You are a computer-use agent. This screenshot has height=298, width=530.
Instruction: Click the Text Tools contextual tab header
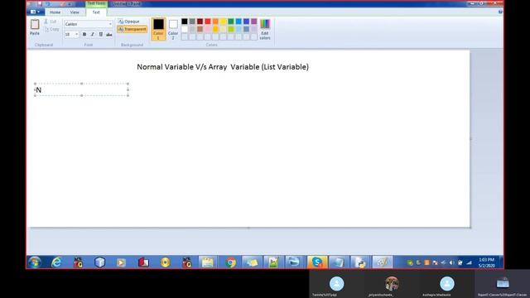pos(97,3)
